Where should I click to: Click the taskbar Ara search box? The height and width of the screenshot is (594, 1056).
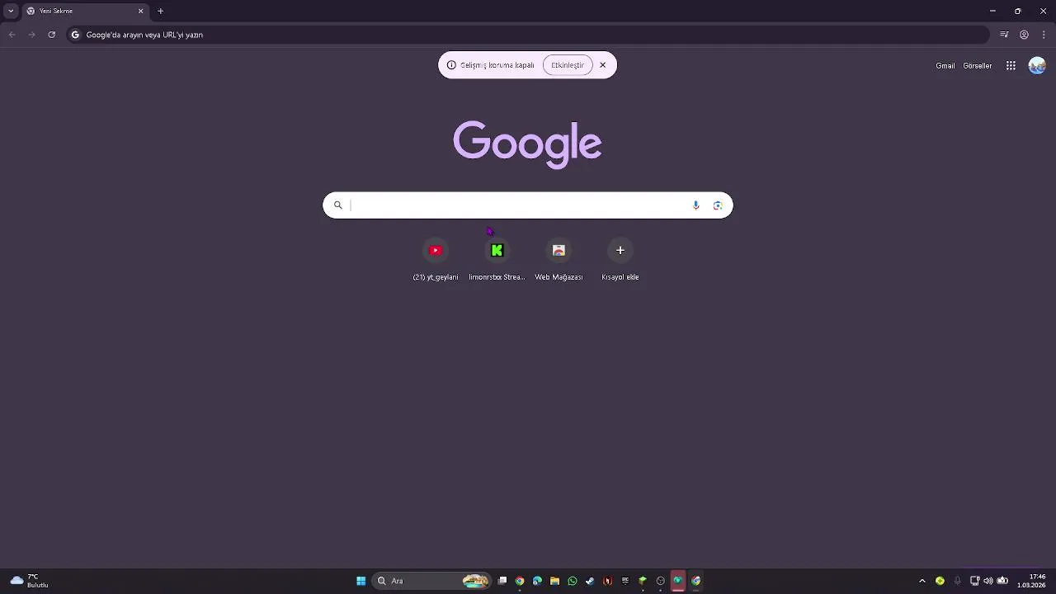tap(431, 581)
